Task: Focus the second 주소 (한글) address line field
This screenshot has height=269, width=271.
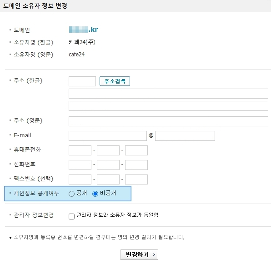Action: coord(168,106)
